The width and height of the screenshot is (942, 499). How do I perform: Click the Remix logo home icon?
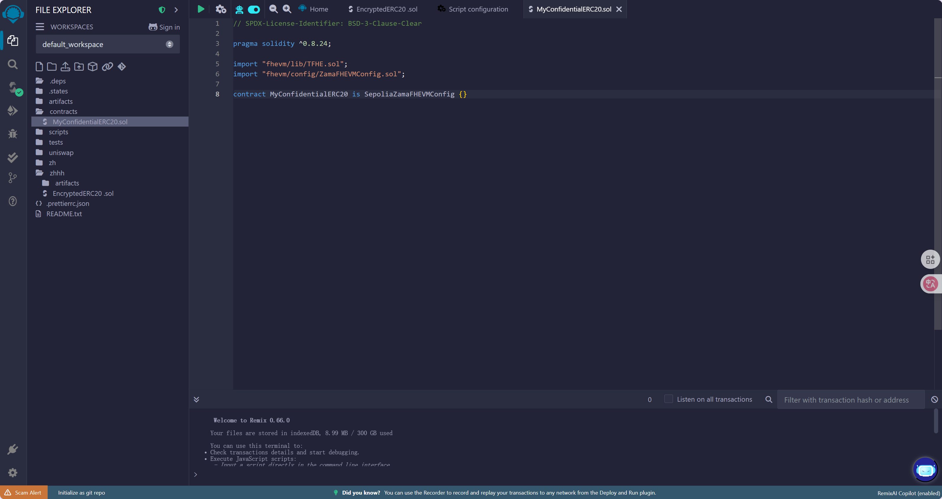[x=13, y=14]
